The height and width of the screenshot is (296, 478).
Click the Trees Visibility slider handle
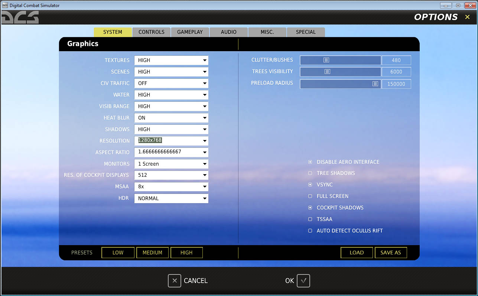coord(327,72)
